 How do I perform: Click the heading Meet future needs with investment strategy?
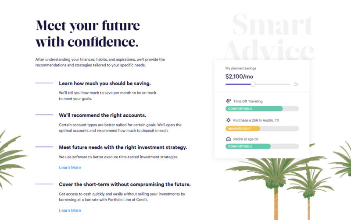123,147
